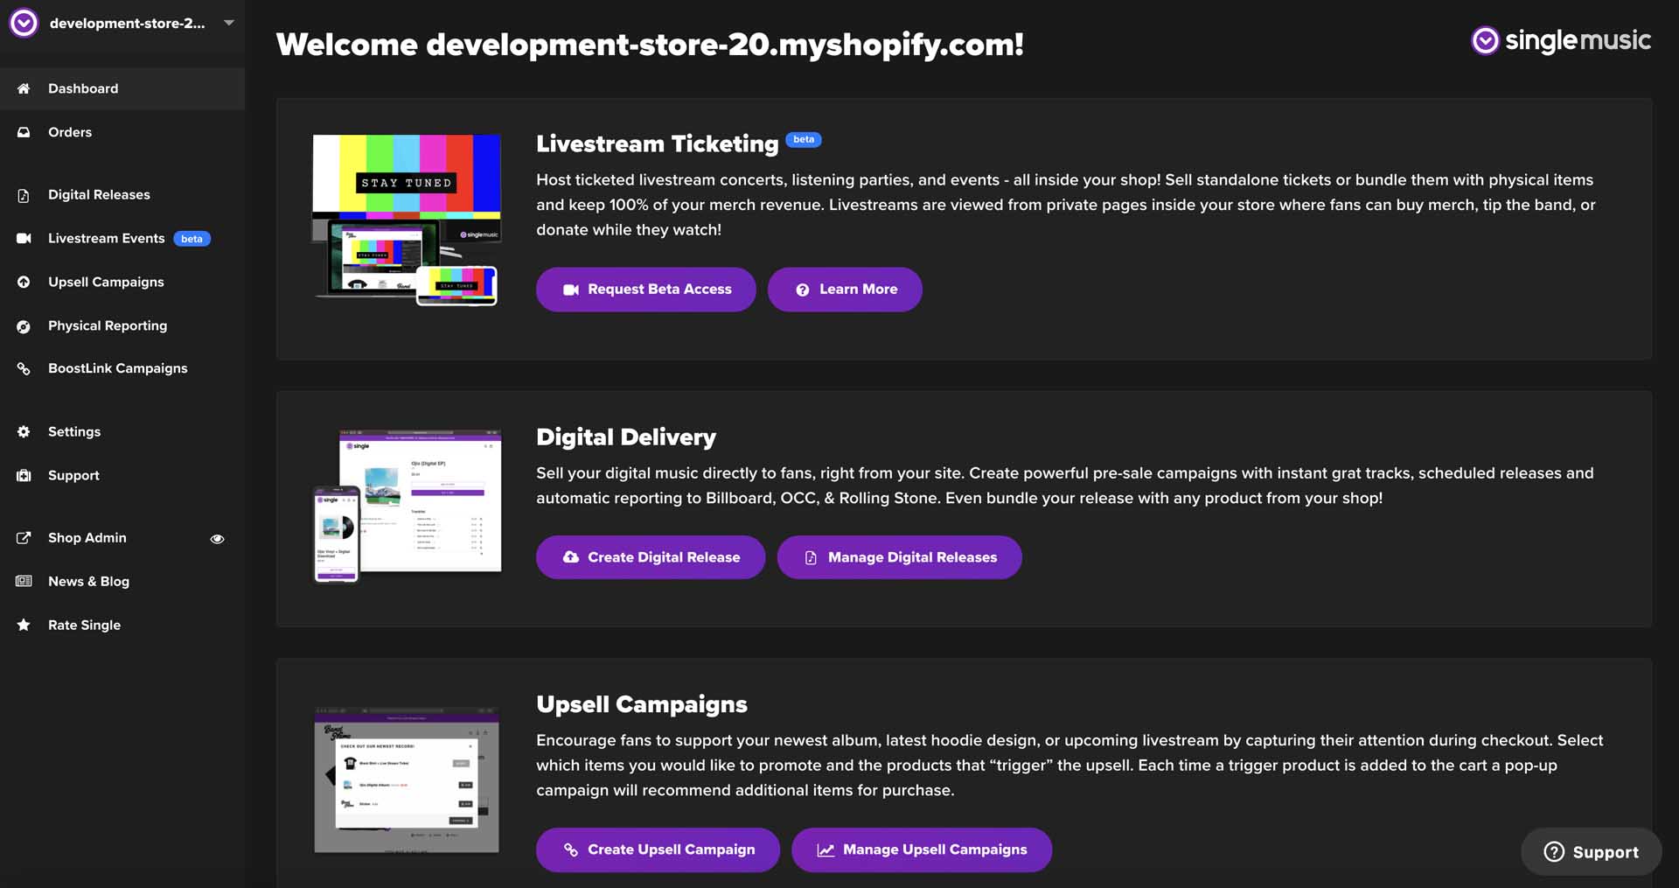1679x888 pixels.
Task: Click the BoostLink Campaigns link icon
Action: tap(24, 368)
